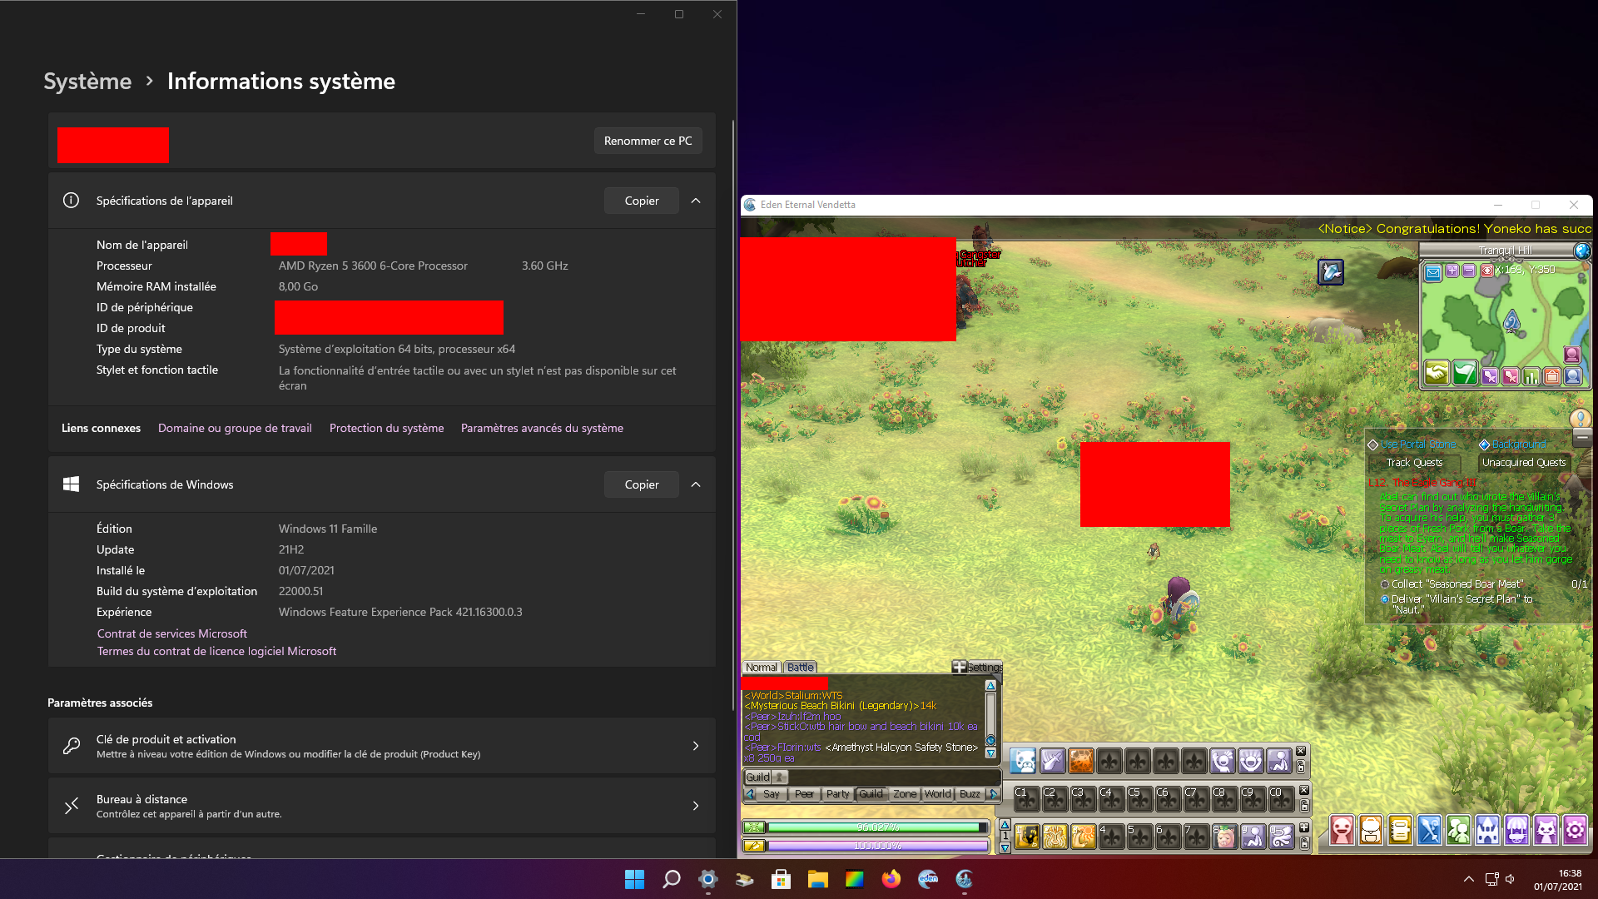Click the world globe icon beside Tranquil Hill
The image size is (1598, 899).
(x=1582, y=251)
